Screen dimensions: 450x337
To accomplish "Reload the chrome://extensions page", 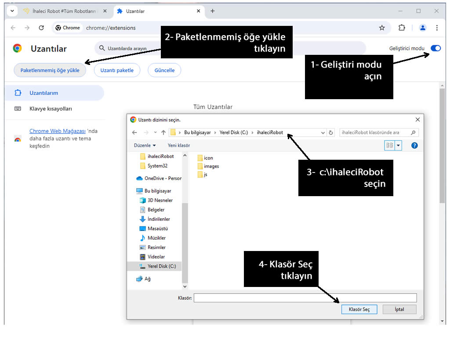I will [x=41, y=28].
